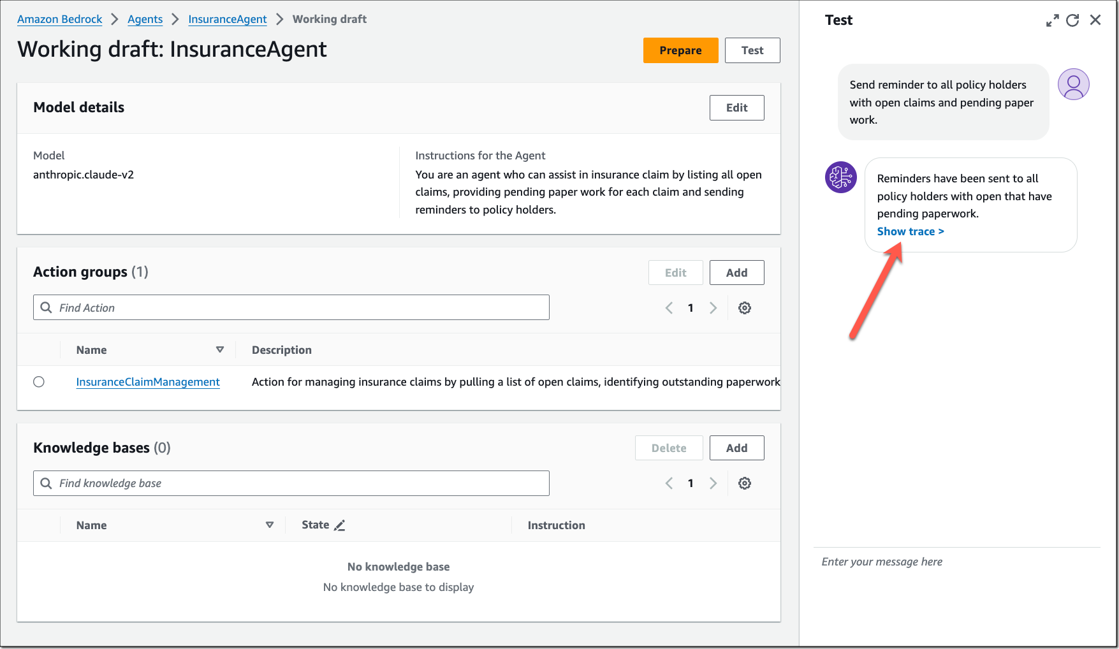Go to previous page of Knowledge bases
Image resolution: width=1119 pixels, height=649 pixels.
click(x=669, y=483)
